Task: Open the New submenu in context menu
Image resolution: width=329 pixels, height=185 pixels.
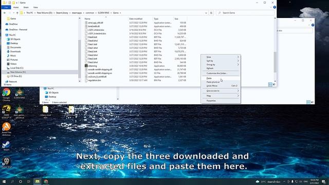Action: click(x=221, y=96)
